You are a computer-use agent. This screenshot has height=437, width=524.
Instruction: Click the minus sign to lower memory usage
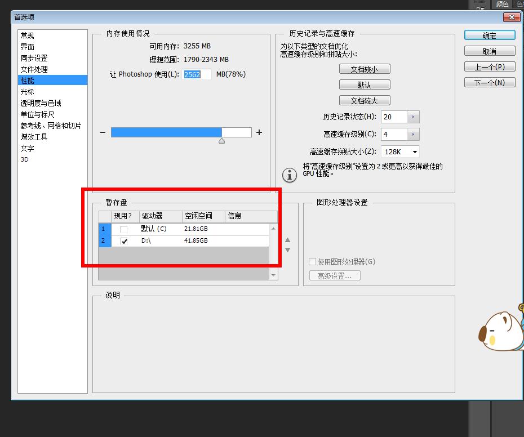click(x=102, y=132)
